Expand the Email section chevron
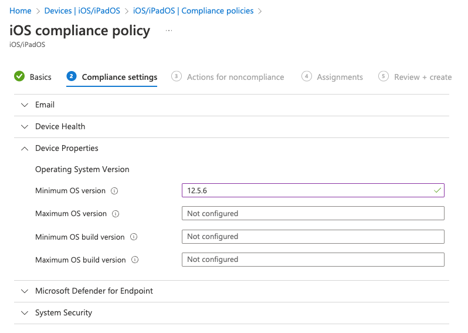This screenshot has width=468, height=333. pyautogui.click(x=25, y=105)
